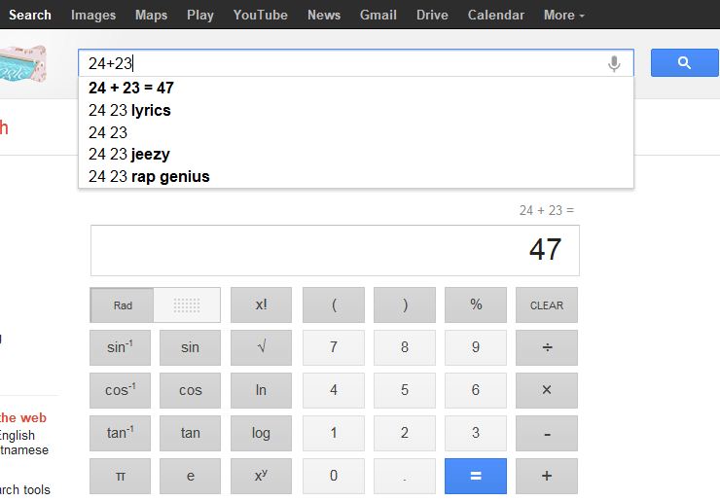720x501 pixels.
Task: Click the Google doodle logo
Action: click(23, 63)
